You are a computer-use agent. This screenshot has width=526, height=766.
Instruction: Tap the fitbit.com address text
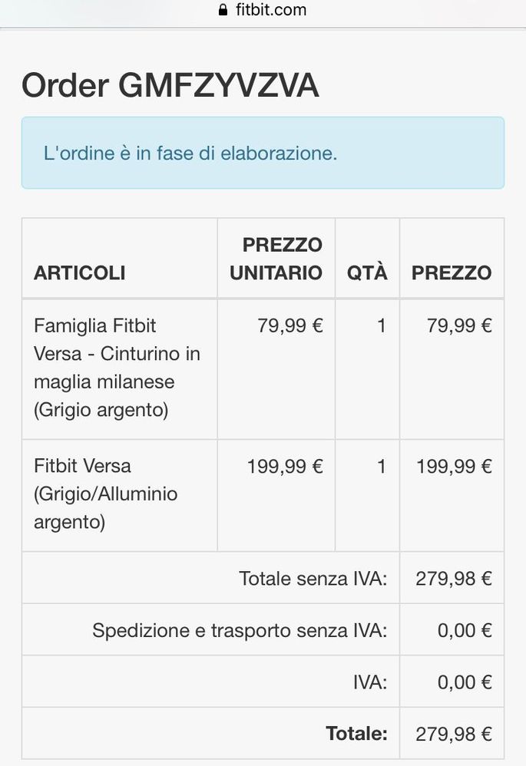tap(271, 10)
